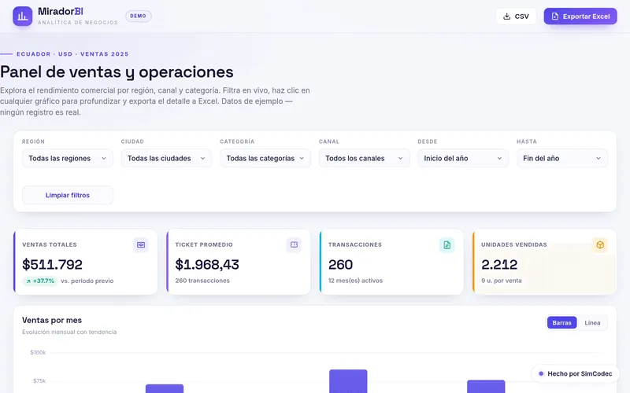Click the $75k axis label
The height and width of the screenshot is (393, 630).
point(39,381)
